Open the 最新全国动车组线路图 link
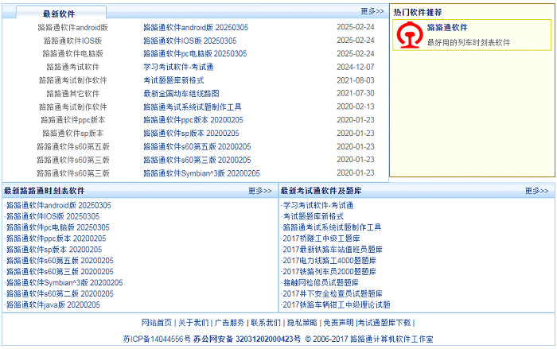Viewport: 557px width, 349px height. point(181,94)
